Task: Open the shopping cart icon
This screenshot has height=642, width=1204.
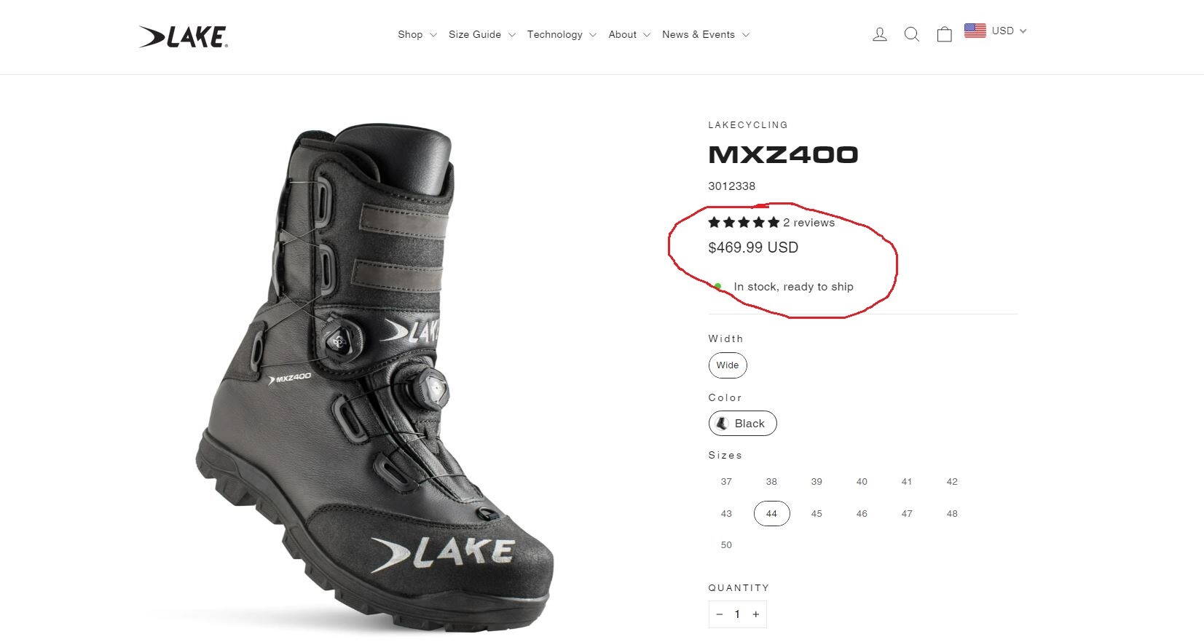Action: click(944, 34)
